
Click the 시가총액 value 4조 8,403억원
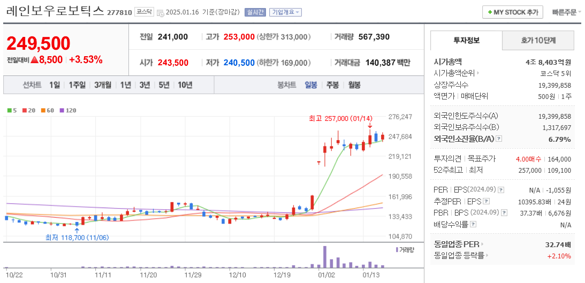tap(549, 62)
